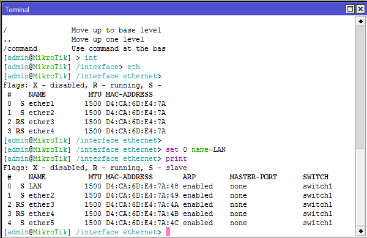367x238 pixels.
Task: Click the scrollbar down arrow
Action: point(361,231)
